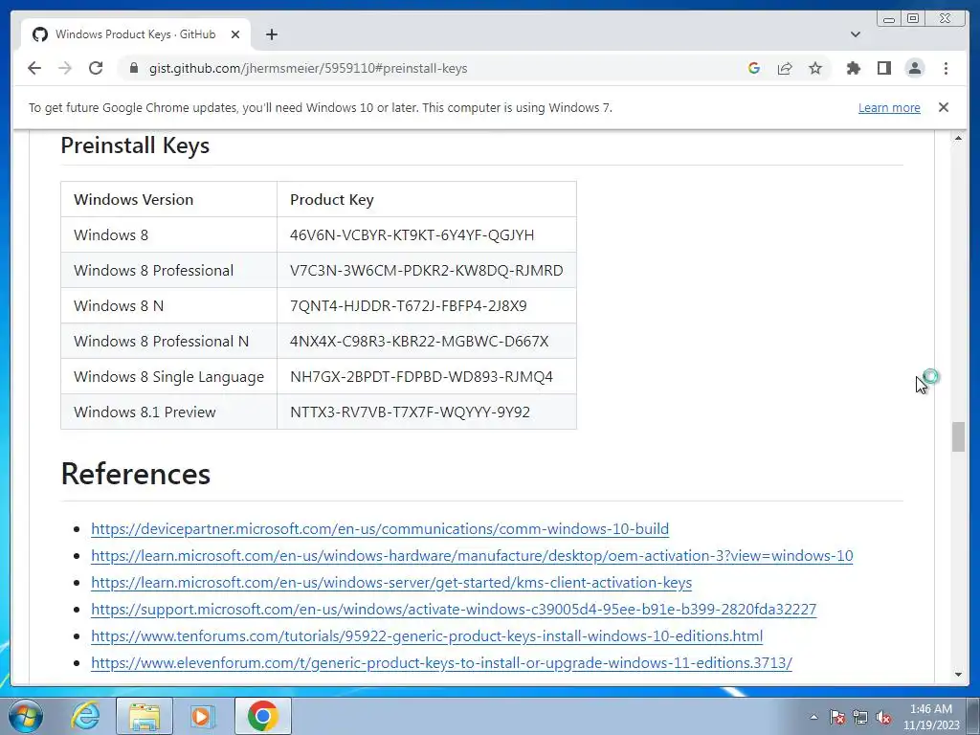Select Windows 8 Professional N key 4NX4X
The image size is (980, 735).
tap(419, 342)
